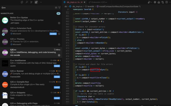The width and height of the screenshot is (171, 106).
Task: Open the Source Control view icon
Action: click(31, 2)
